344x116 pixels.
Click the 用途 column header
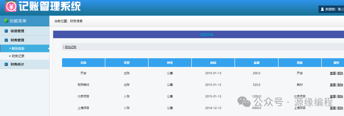pos(300,62)
